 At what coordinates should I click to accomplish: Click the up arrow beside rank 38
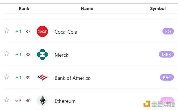tap(17, 54)
